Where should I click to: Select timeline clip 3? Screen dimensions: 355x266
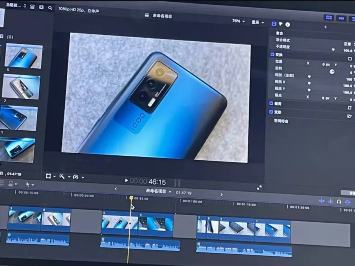coord(25,218)
